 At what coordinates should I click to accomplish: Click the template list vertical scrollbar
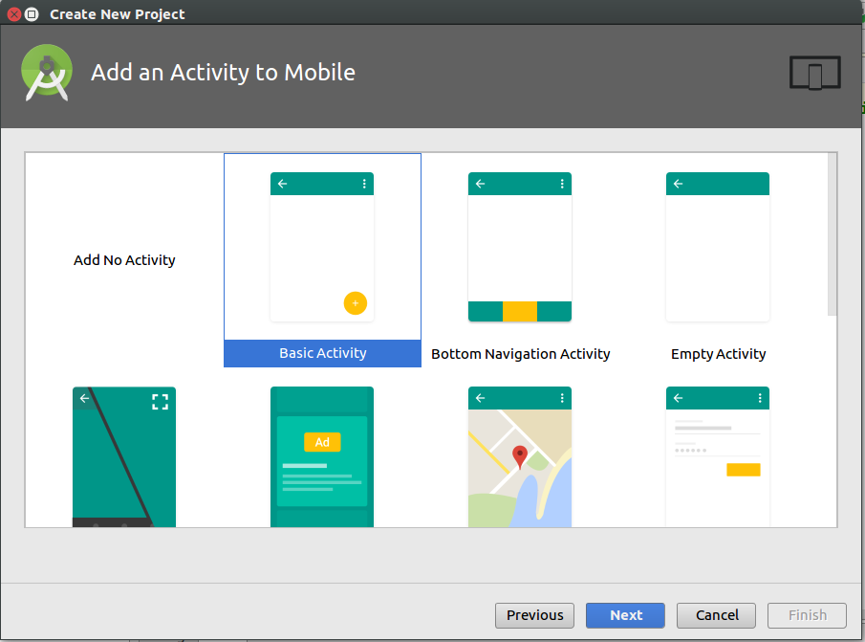pyautogui.click(x=832, y=234)
